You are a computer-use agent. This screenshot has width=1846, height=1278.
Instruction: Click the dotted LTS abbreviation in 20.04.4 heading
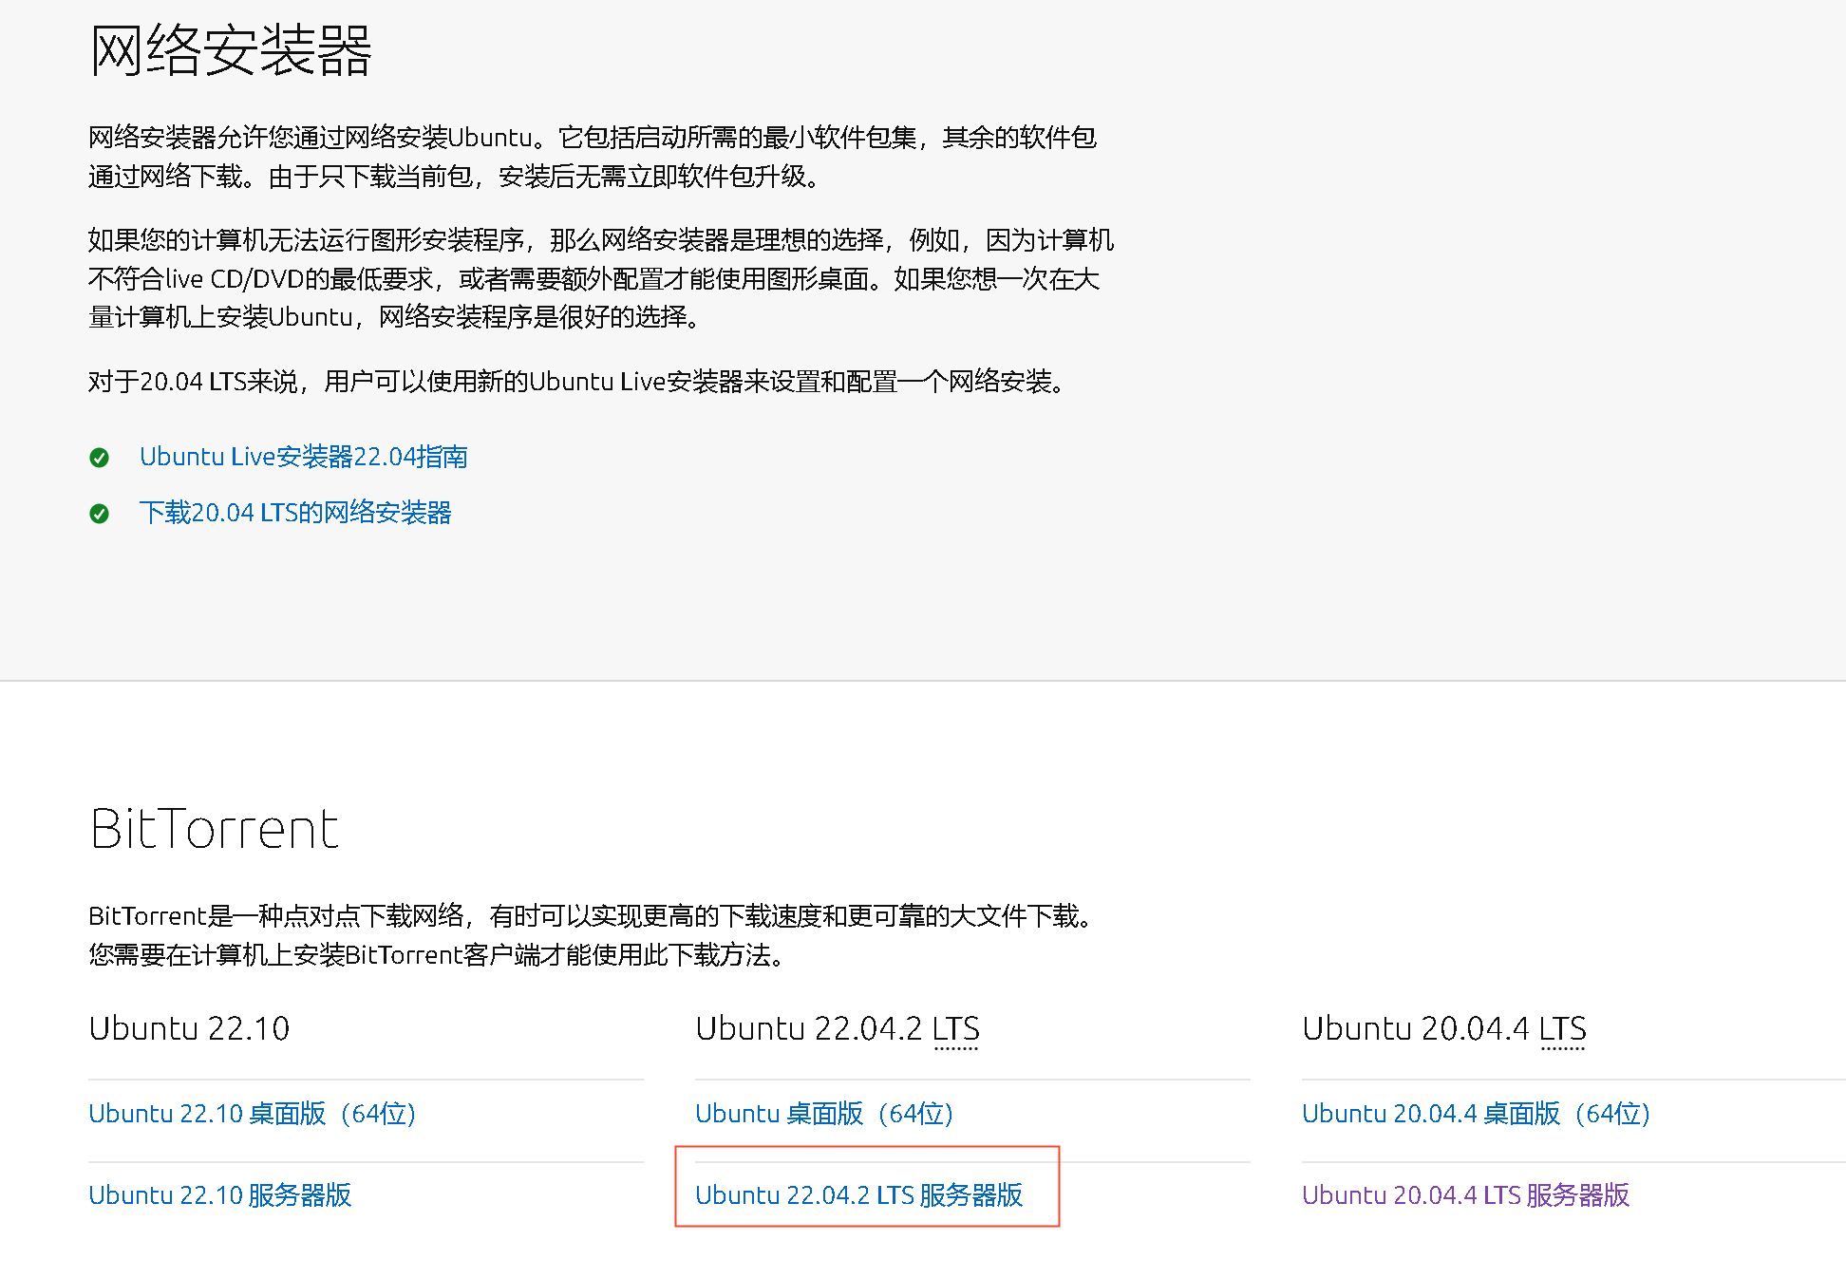coord(1562,1029)
